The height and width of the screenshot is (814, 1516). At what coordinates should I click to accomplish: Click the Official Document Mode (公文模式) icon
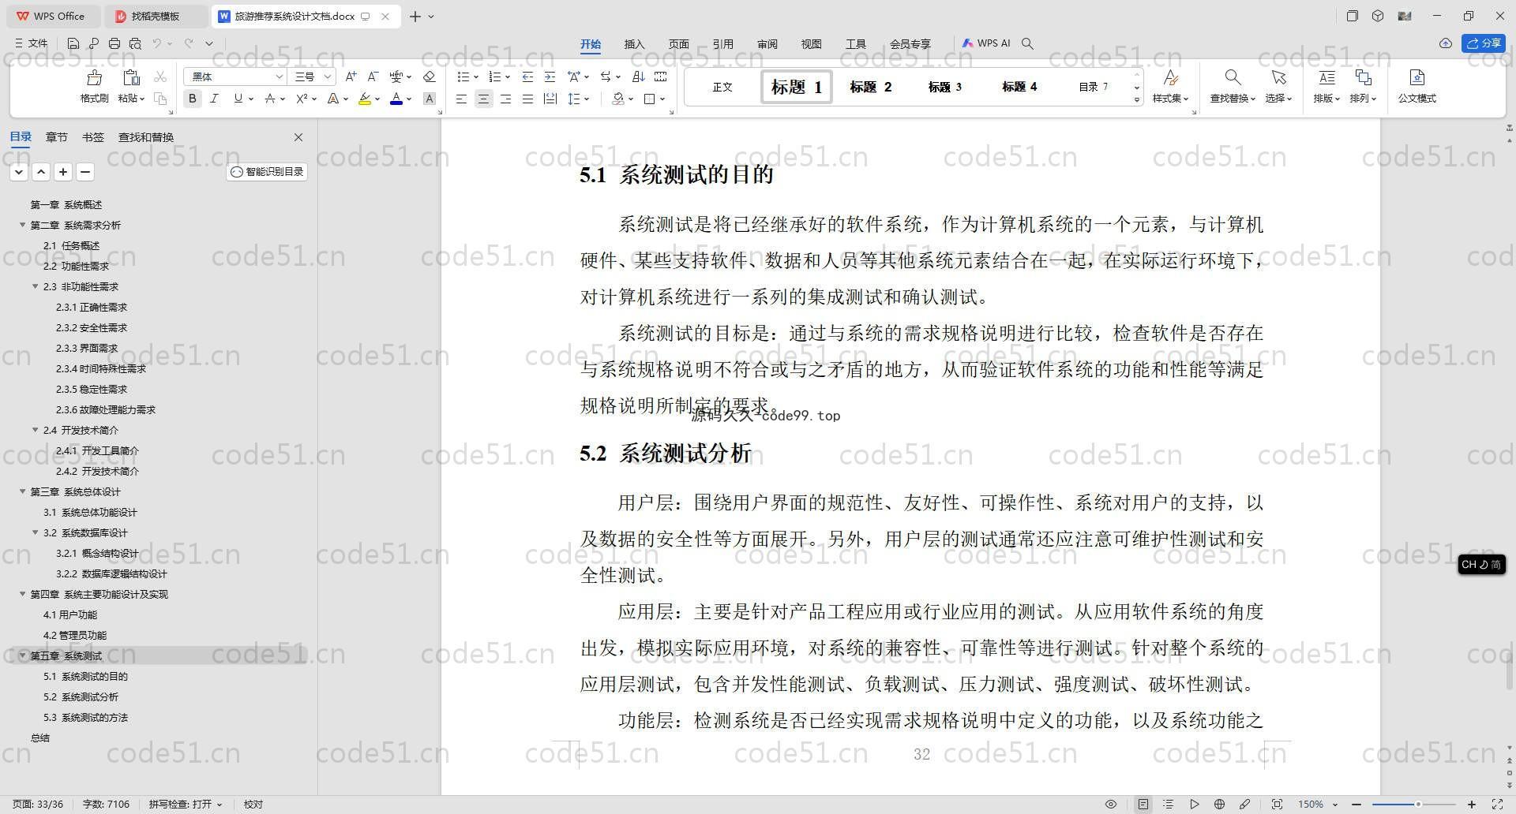click(x=1417, y=77)
